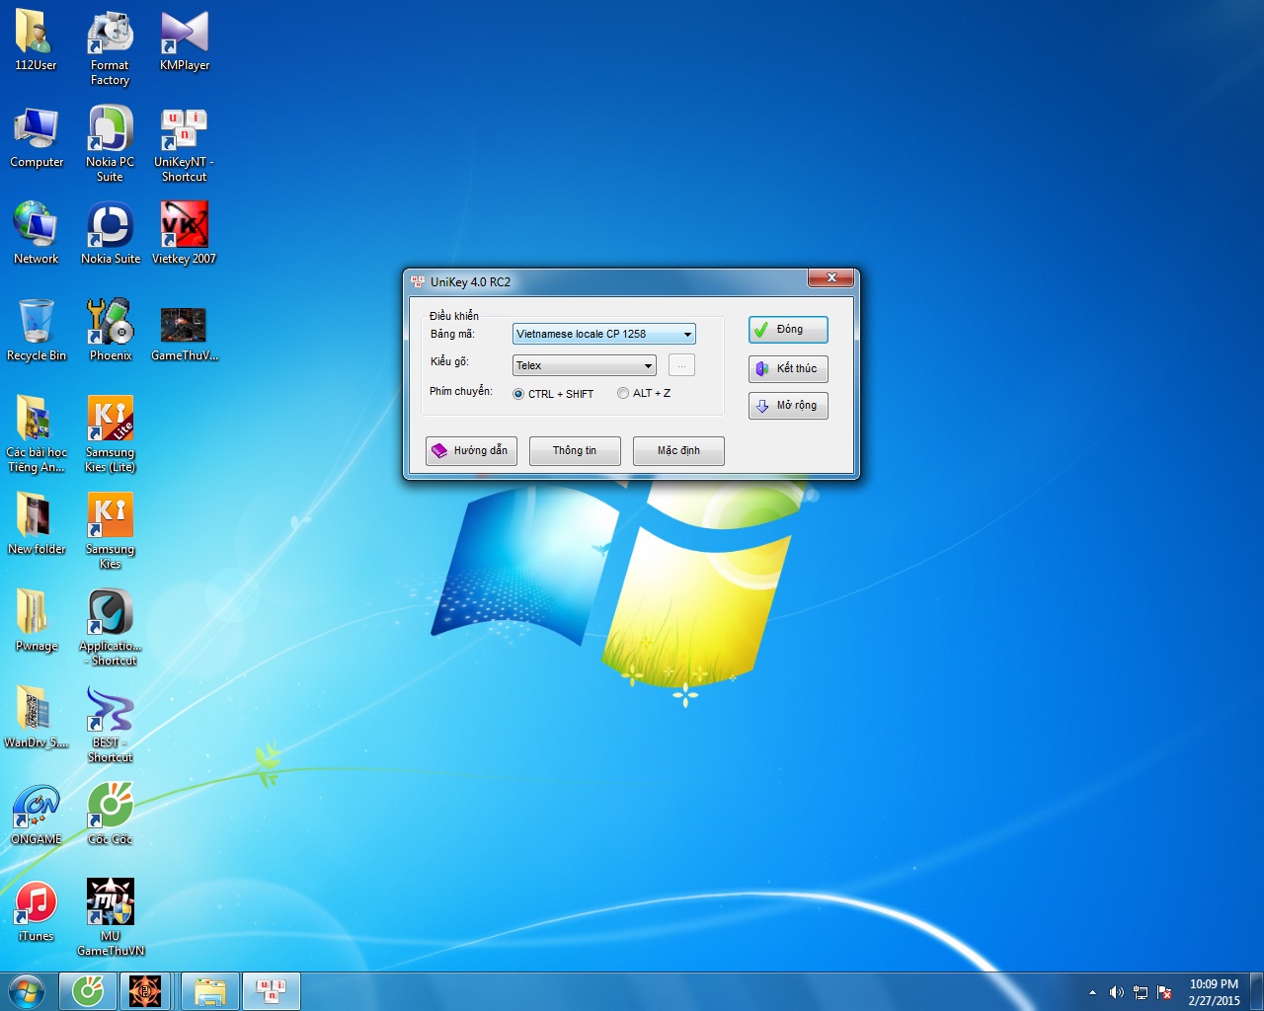Open the Recycle Bin

[37, 330]
